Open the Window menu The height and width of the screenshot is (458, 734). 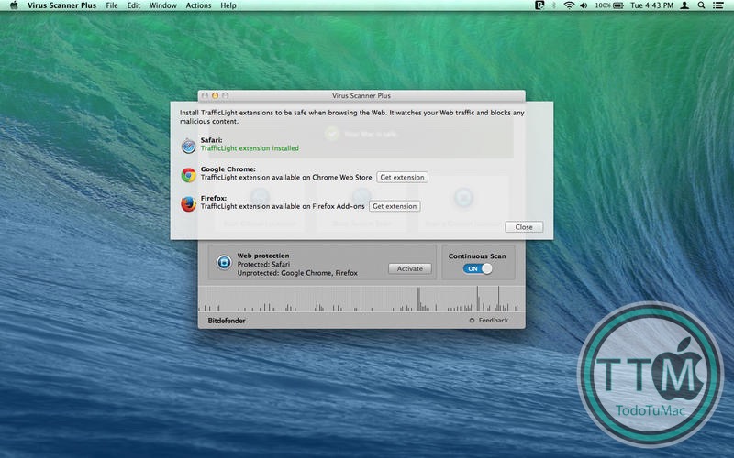[163, 5]
